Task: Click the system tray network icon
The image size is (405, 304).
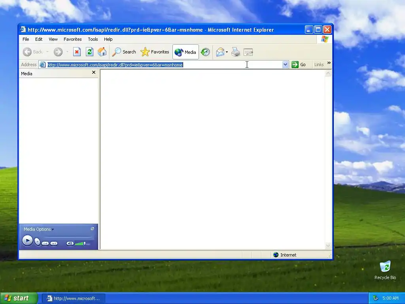Action: [x=376, y=298]
